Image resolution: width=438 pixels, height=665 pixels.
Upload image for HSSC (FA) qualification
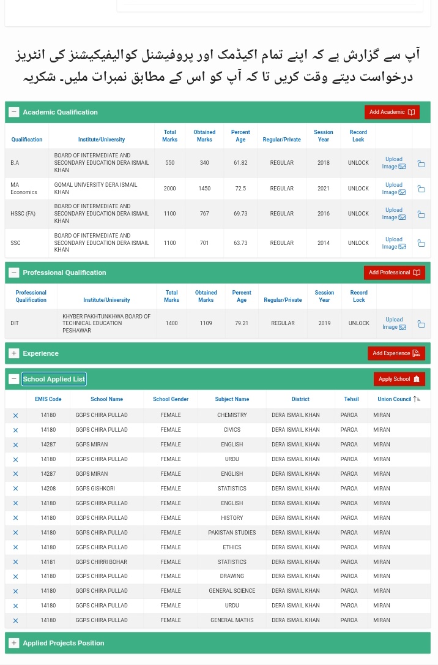394,213
